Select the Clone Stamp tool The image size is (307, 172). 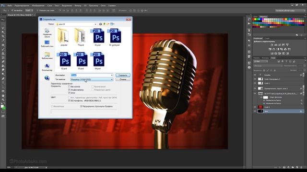pos(3,53)
